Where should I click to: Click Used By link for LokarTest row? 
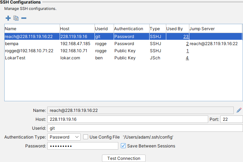(187, 58)
